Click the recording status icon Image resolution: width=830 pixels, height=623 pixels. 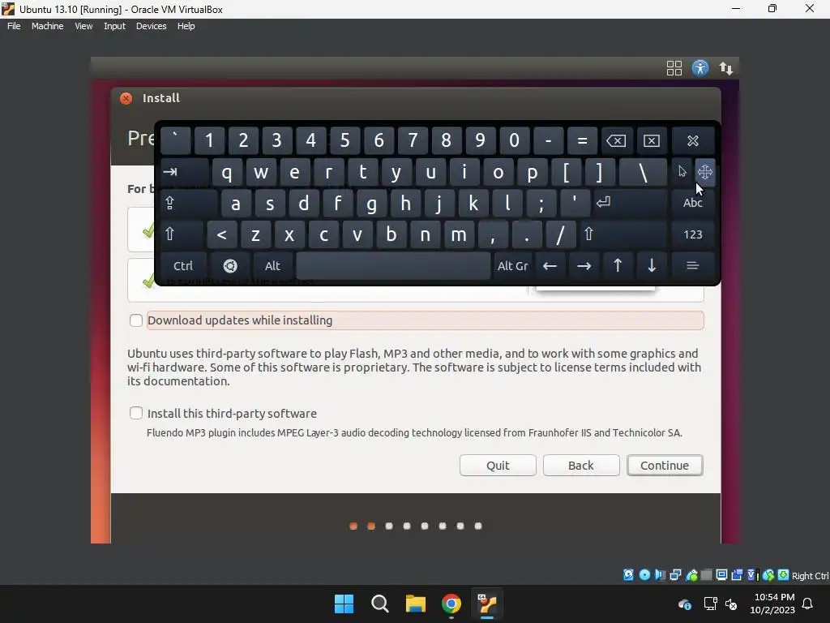tap(737, 575)
